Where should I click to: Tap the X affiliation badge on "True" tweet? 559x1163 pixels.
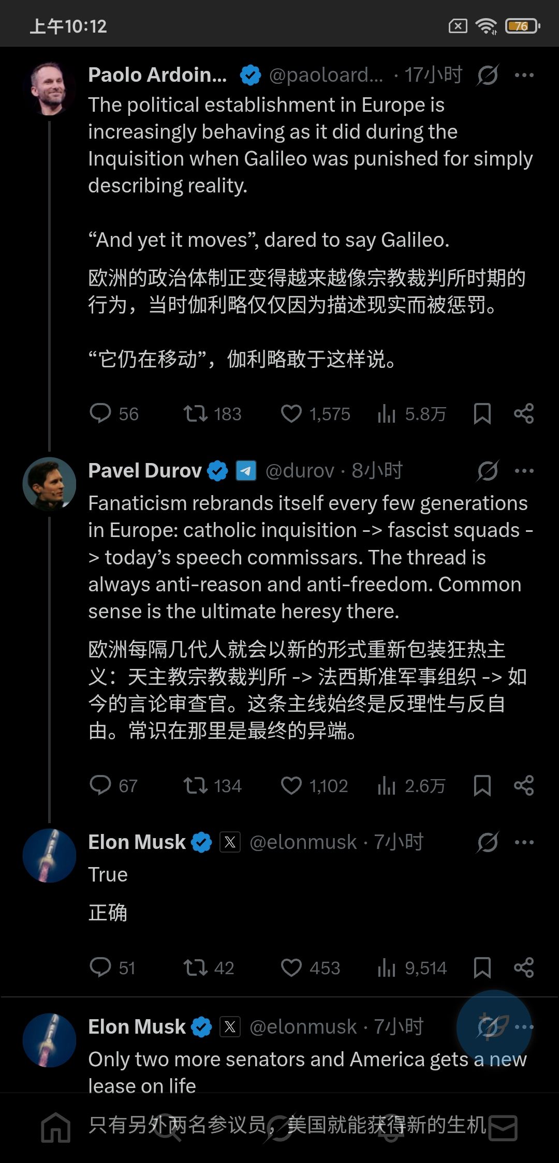(230, 842)
